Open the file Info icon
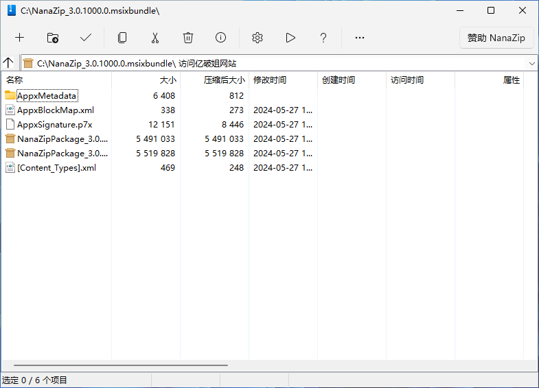Viewport: 539px width, 388px height. pyautogui.click(x=221, y=38)
